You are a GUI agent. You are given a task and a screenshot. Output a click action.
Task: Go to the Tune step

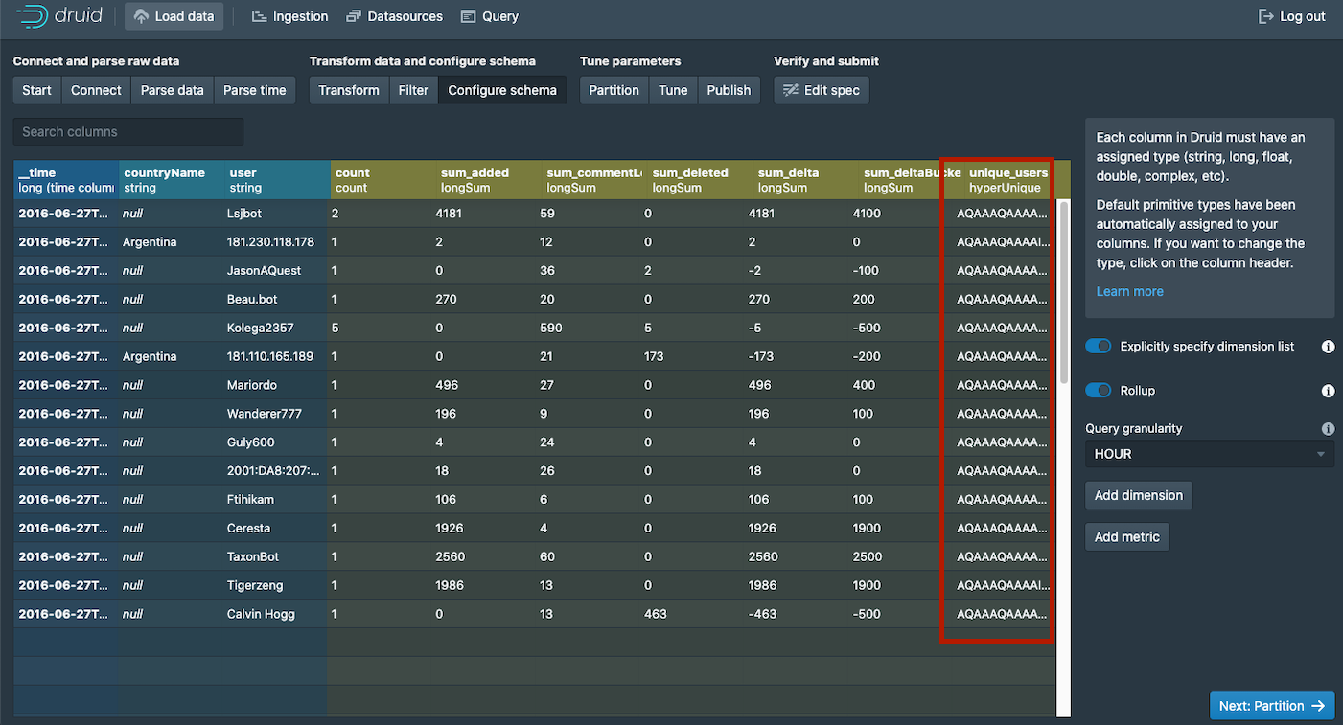(x=674, y=90)
